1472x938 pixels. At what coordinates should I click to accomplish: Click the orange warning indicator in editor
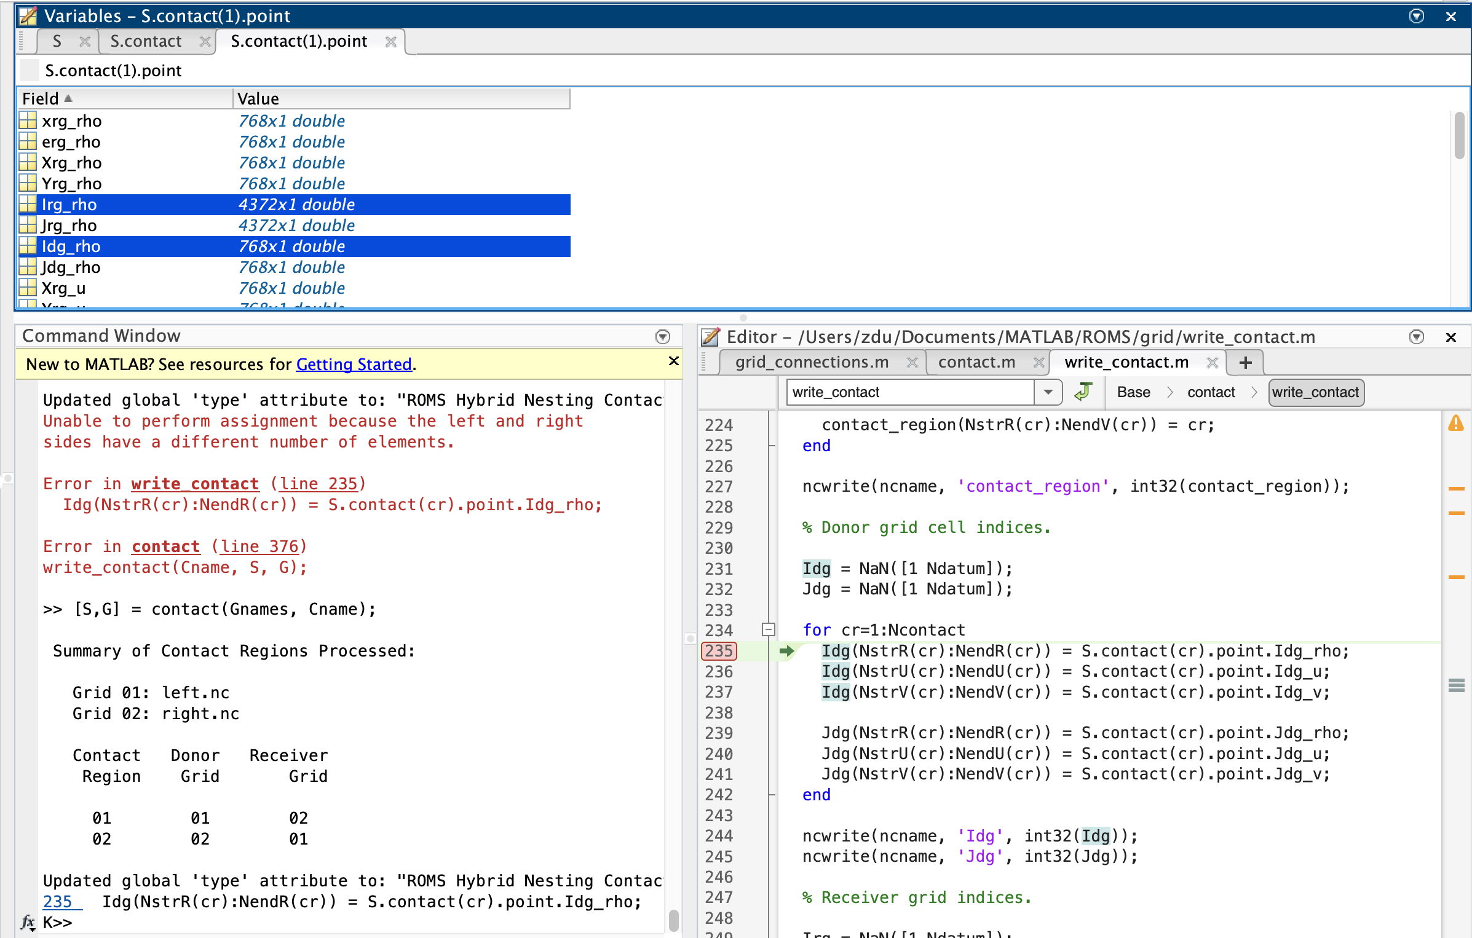[x=1455, y=424]
